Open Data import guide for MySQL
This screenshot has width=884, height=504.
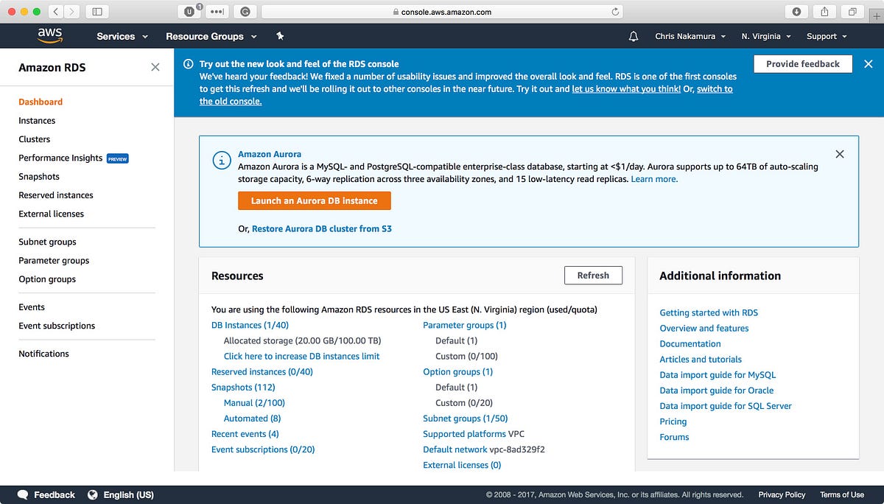pyautogui.click(x=718, y=375)
